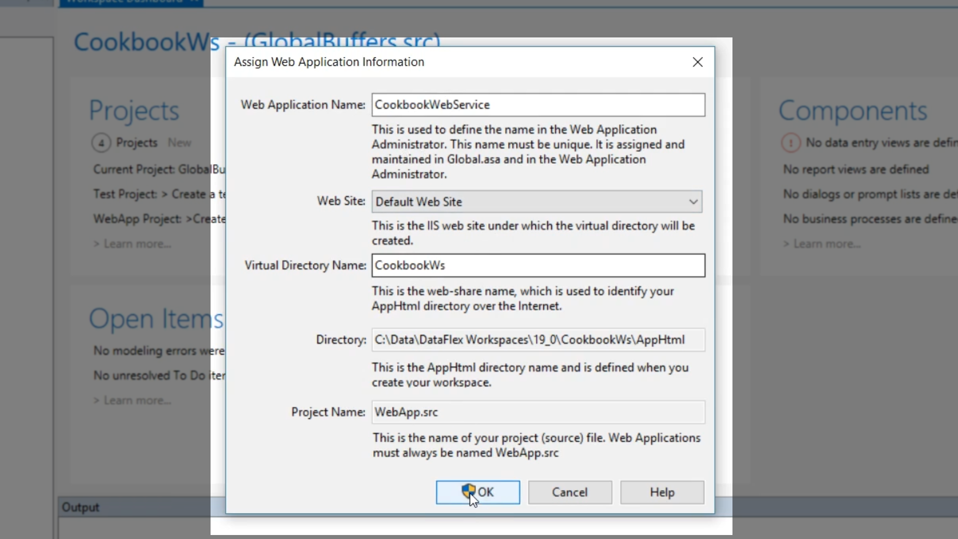This screenshot has height=539, width=958.
Task: Click the Projects link in dashboard
Action: coord(137,143)
